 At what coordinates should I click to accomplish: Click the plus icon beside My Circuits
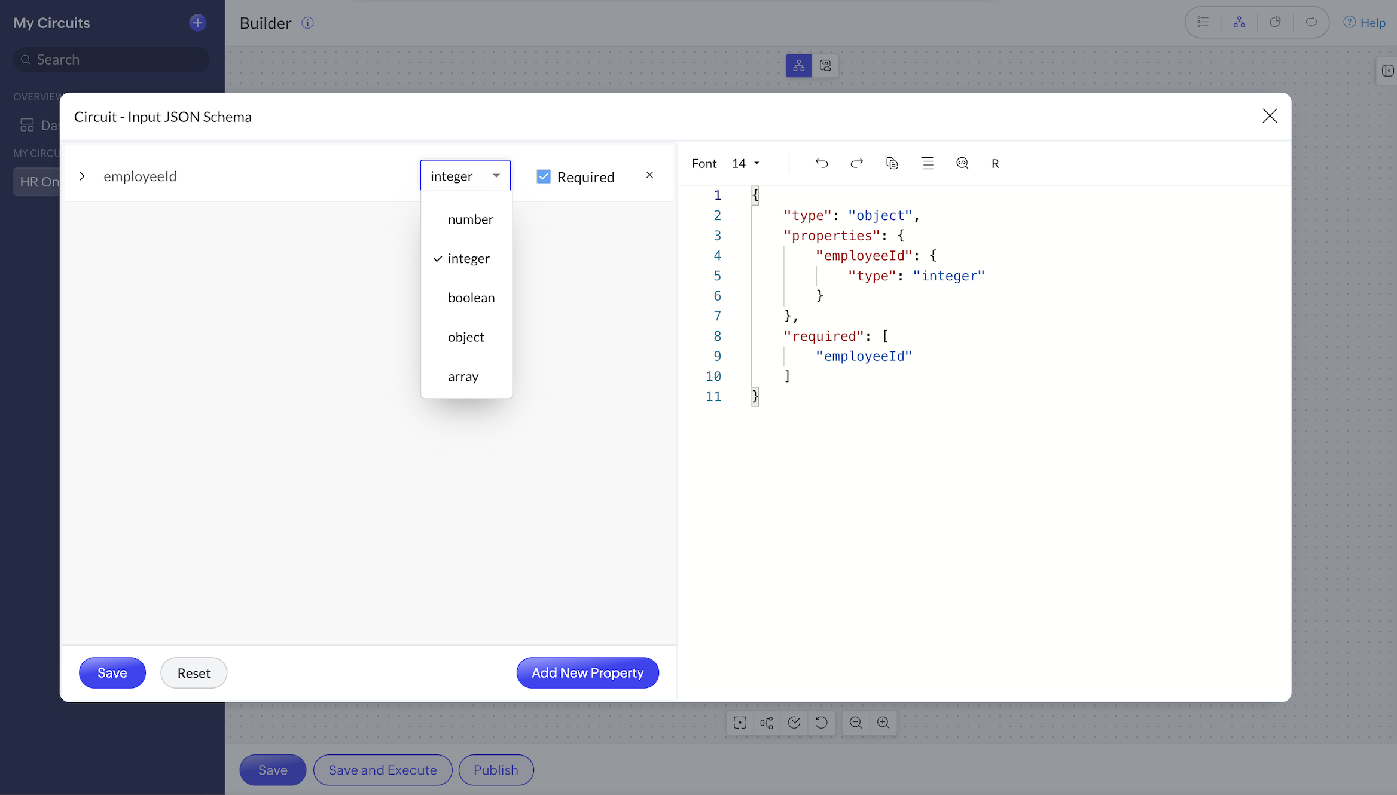[197, 23]
